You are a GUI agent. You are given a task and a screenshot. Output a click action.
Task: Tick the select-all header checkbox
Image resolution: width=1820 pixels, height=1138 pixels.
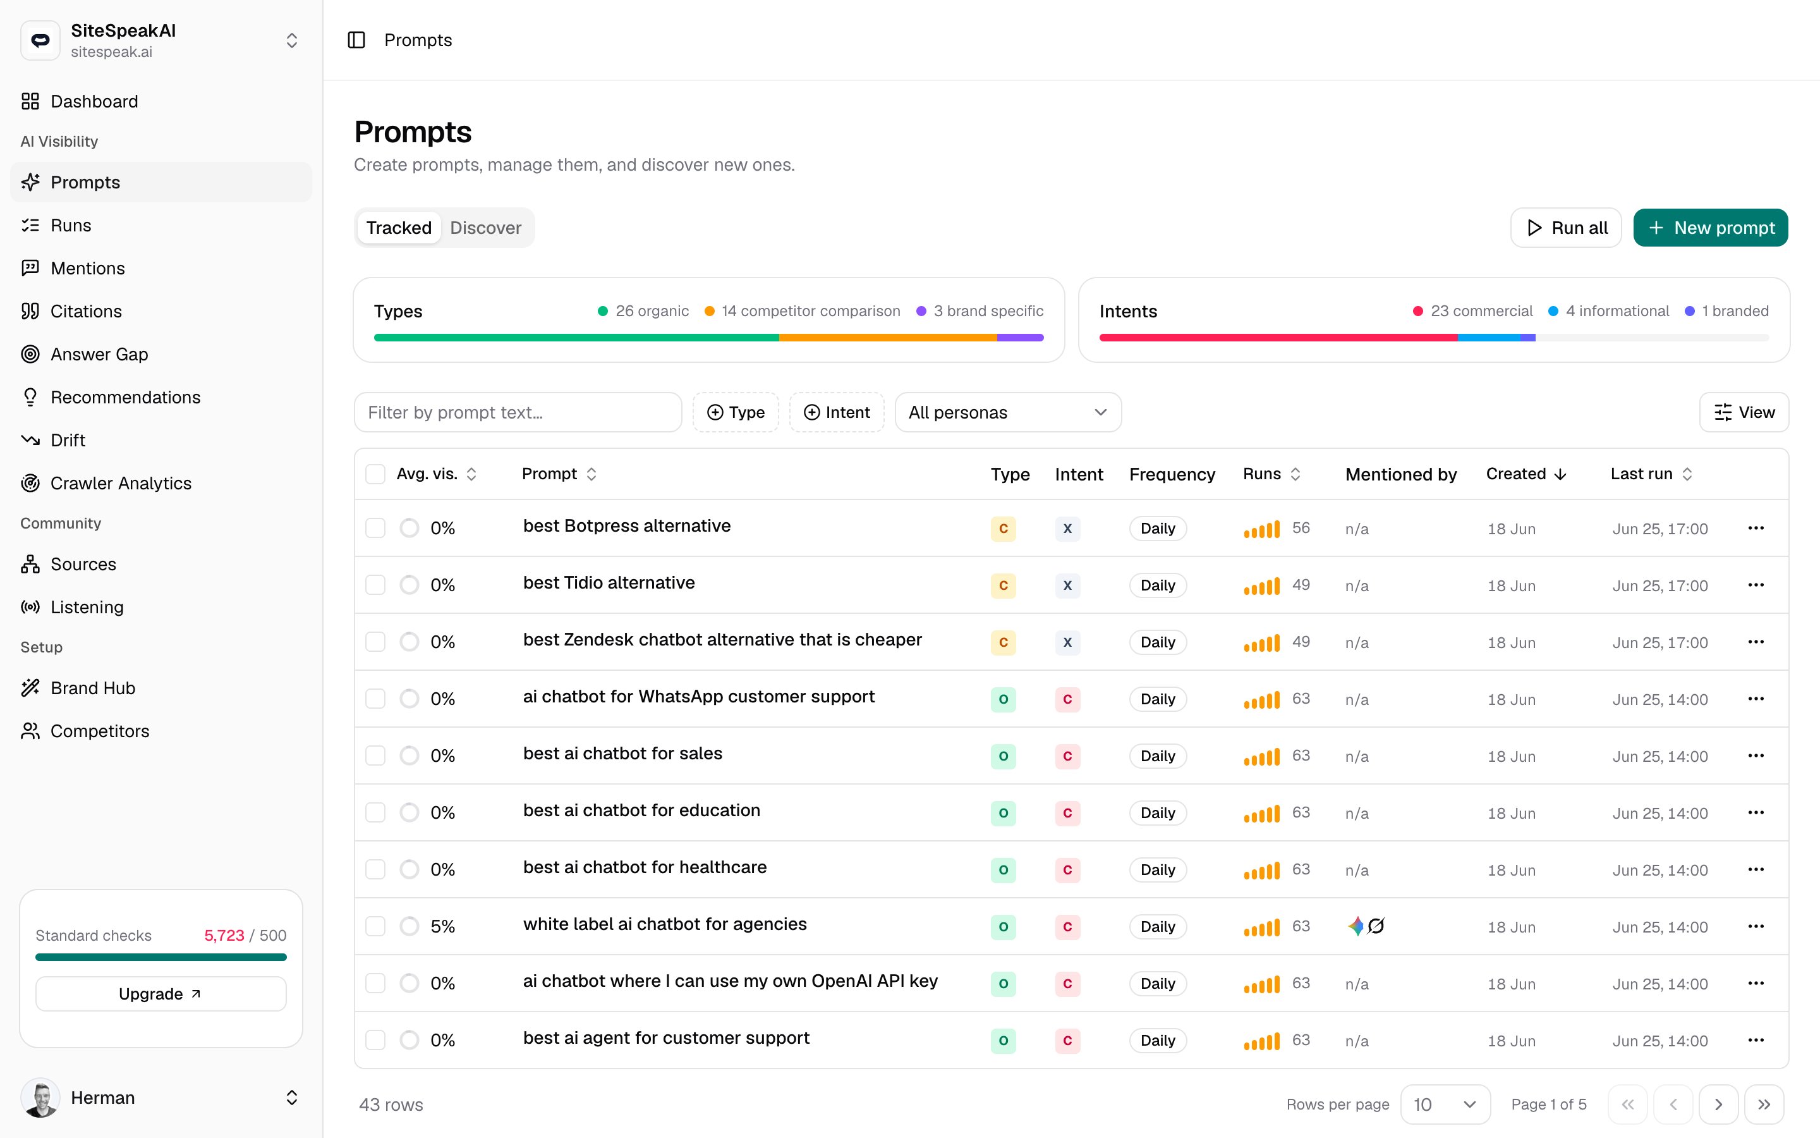(375, 474)
